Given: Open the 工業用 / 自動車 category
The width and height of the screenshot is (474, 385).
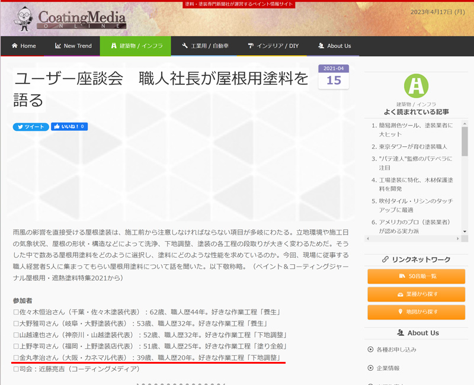Looking at the screenshot, I should 205,46.
